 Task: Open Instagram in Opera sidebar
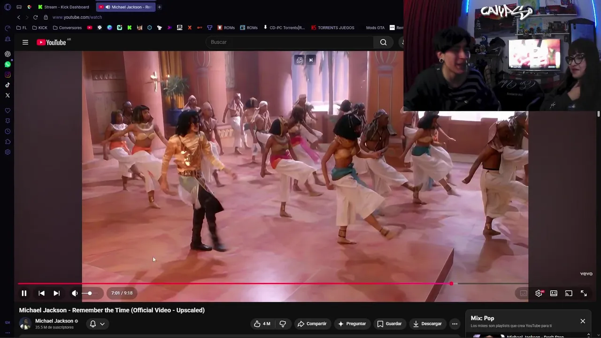tap(8, 75)
